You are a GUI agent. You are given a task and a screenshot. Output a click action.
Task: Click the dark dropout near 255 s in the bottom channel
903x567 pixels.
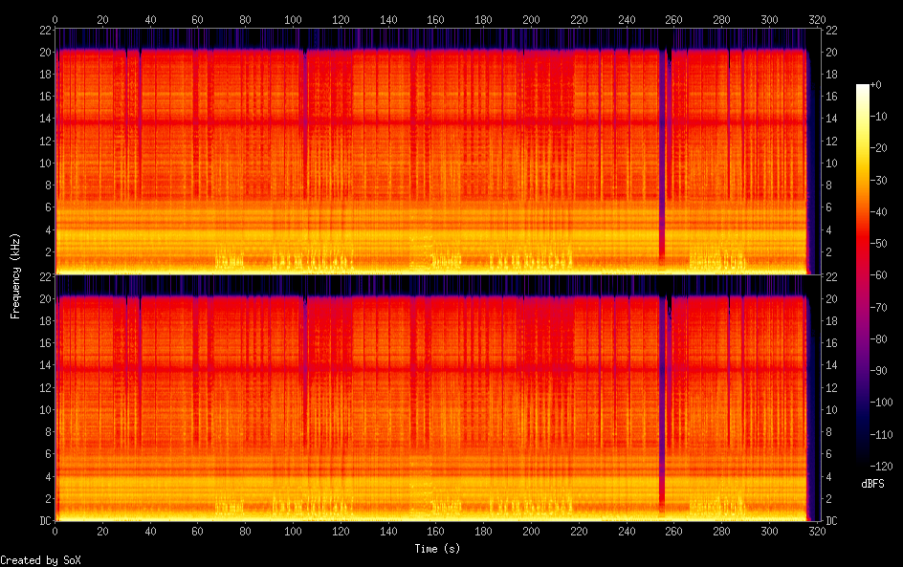coord(662,478)
